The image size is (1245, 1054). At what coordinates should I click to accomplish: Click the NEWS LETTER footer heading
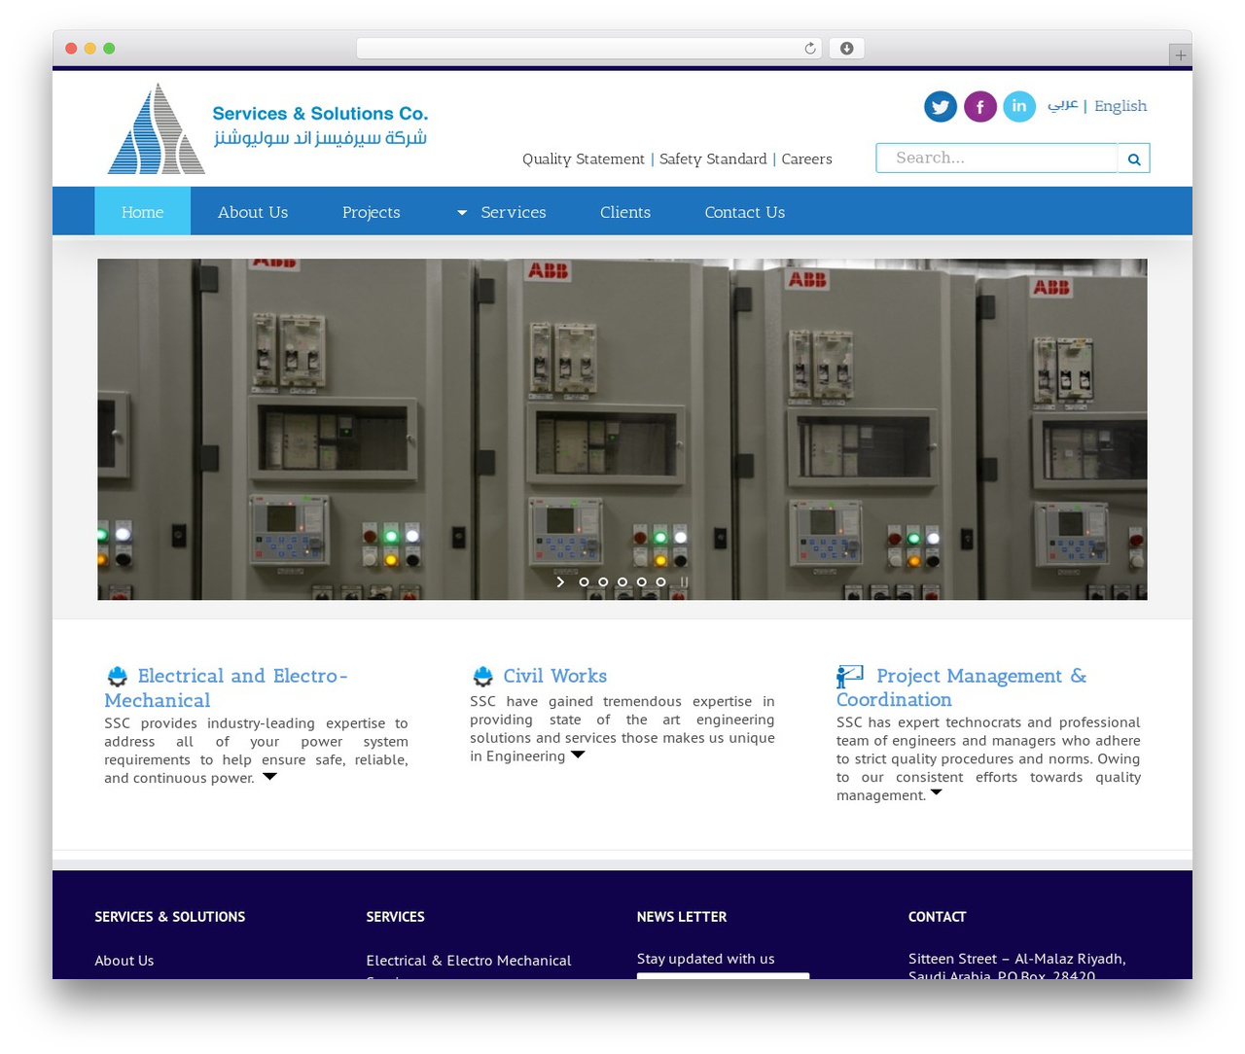click(x=682, y=917)
